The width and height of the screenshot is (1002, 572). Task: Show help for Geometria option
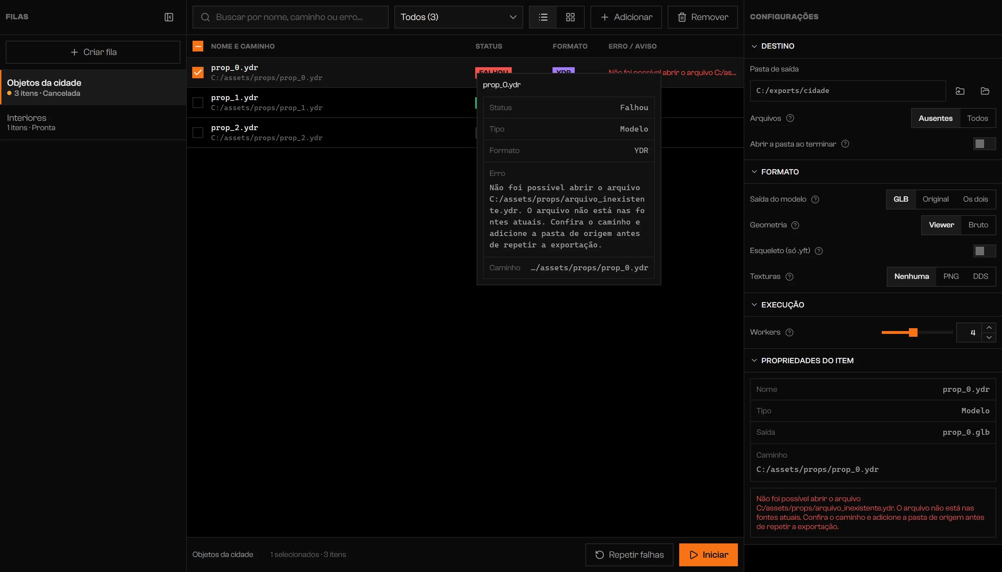[x=795, y=225]
